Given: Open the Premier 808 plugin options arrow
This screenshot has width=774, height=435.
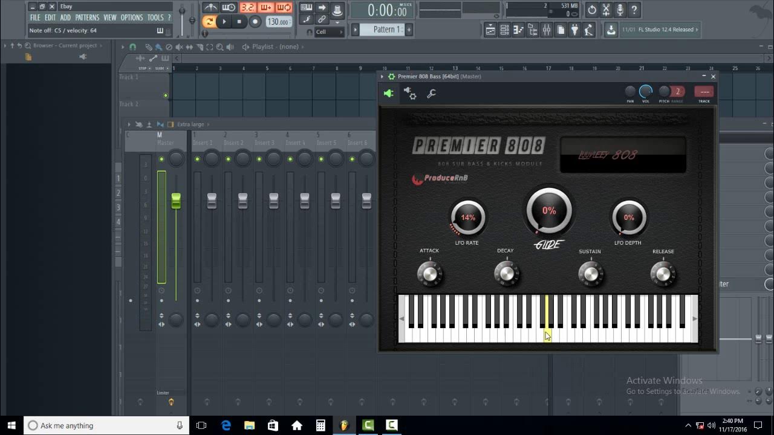Looking at the screenshot, I should (x=382, y=77).
